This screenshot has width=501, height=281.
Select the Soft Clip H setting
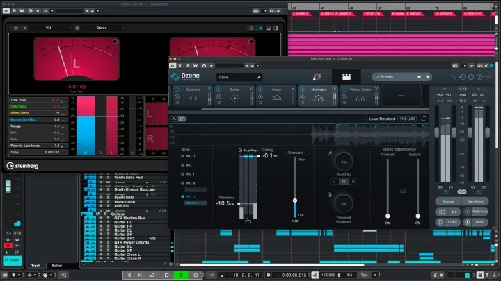(353, 182)
